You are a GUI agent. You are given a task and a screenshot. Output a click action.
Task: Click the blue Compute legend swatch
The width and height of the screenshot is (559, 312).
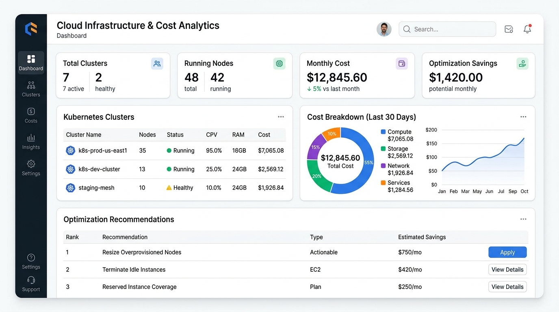coord(383,132)
